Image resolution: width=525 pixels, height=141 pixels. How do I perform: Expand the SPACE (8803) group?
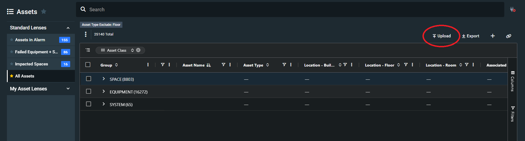(104, 79)
